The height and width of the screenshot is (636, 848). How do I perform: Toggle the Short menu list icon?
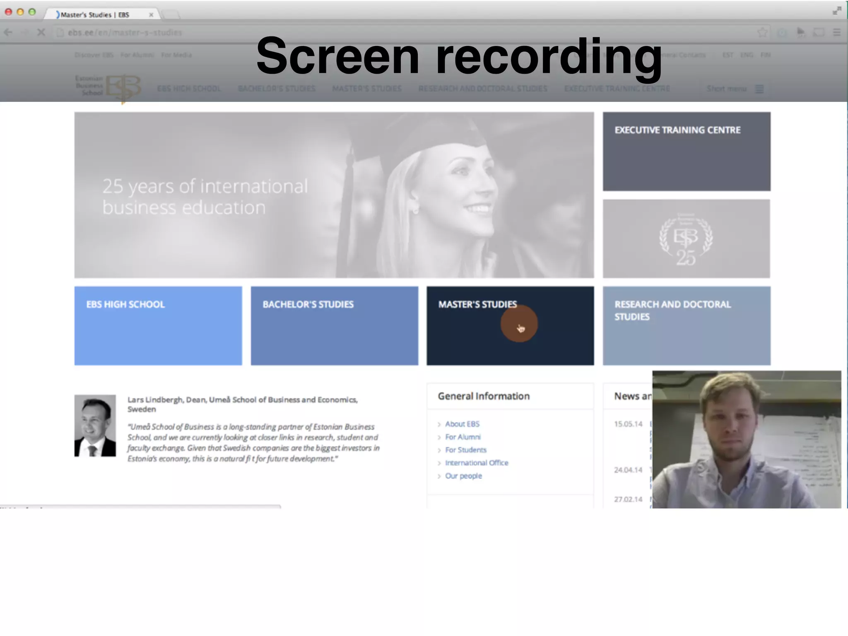pos(759,89)
